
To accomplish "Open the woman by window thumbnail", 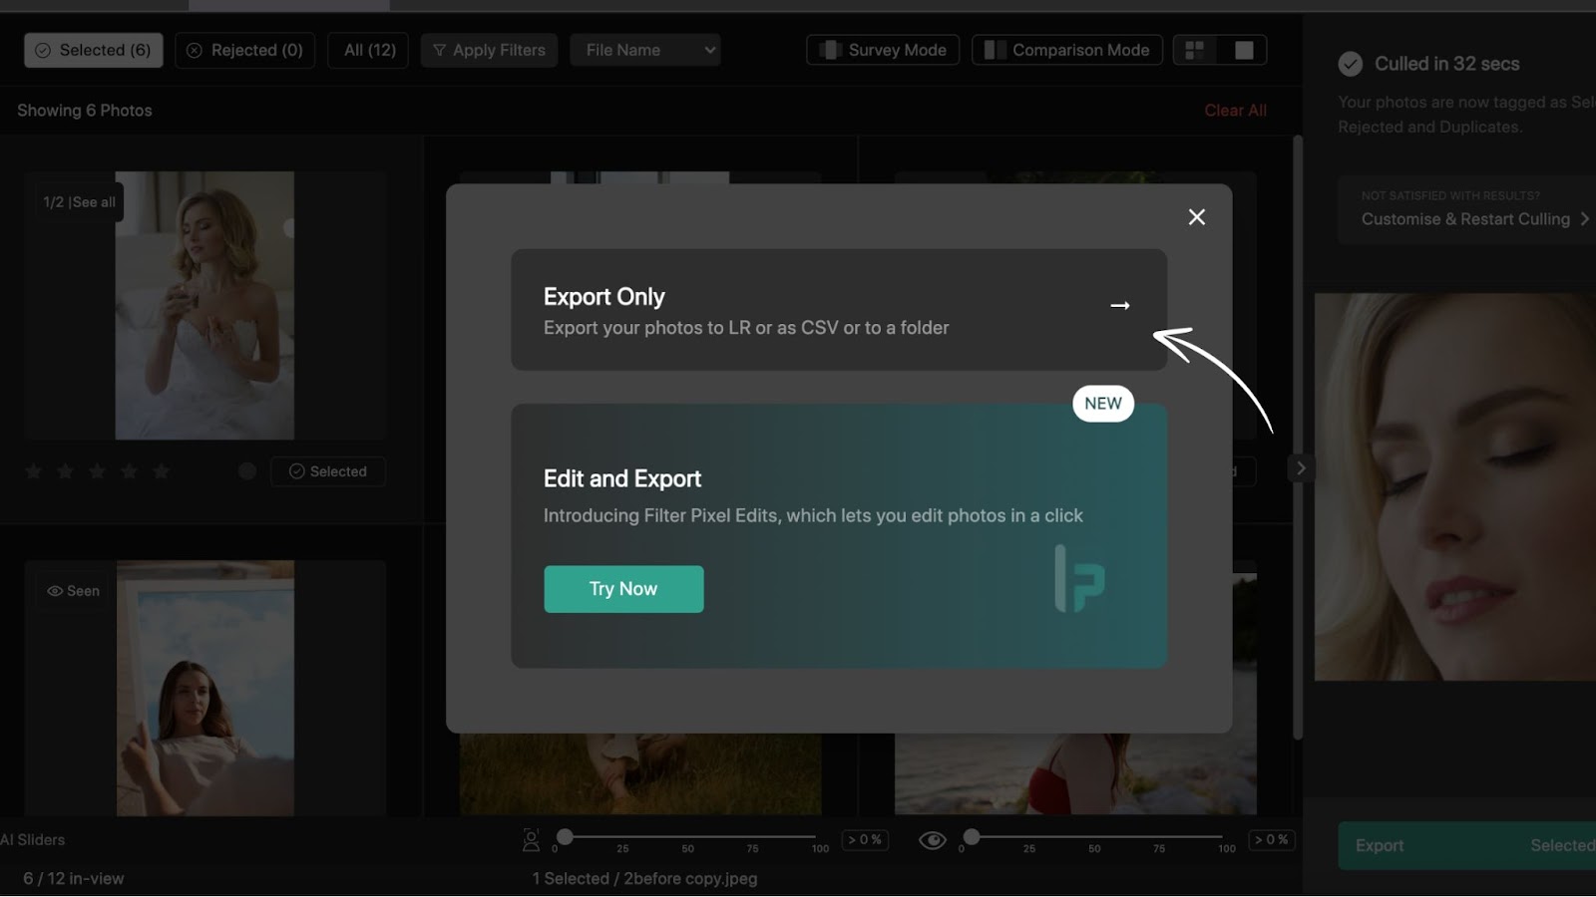I will point(205,688).
